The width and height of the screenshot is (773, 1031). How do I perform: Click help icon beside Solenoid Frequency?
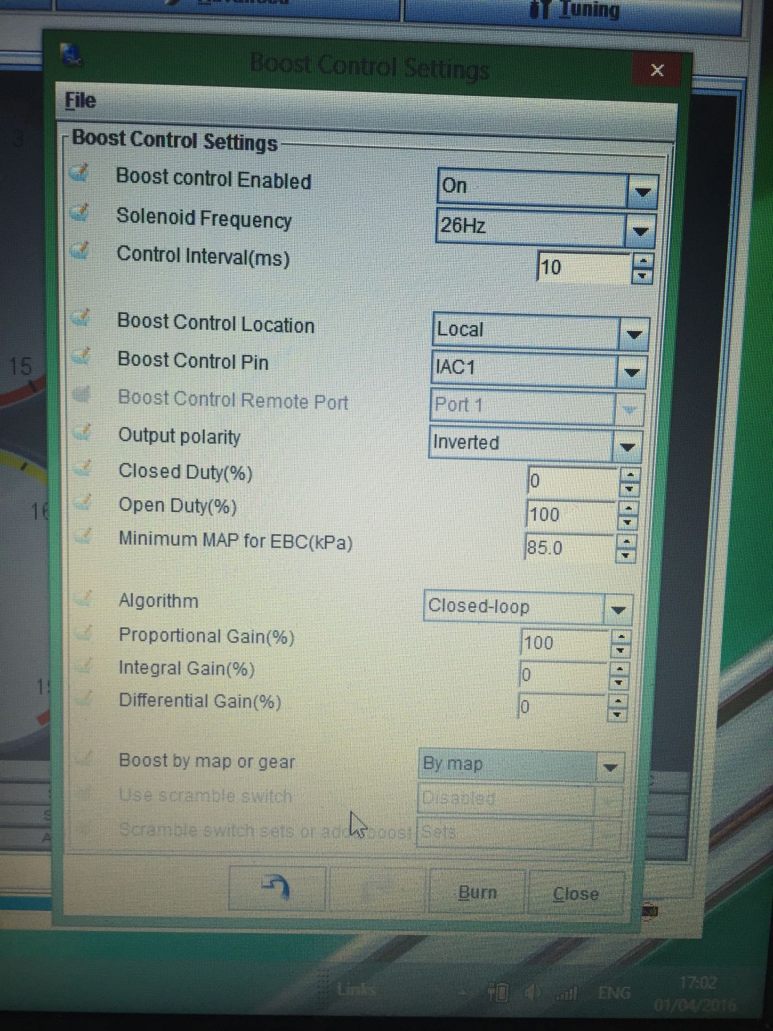pyautogui.click(x=80, y=213)
